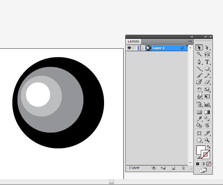Switch to the Zoom tool
Image resolution: width=223 pixels, height=185 pixels.
[207, 140]
